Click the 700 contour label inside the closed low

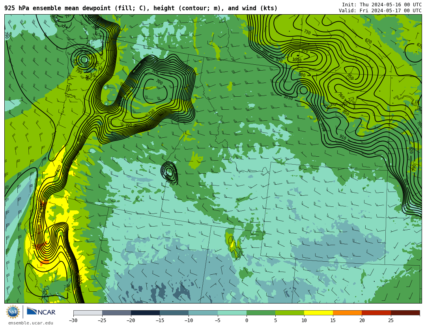pyautogui.click(x=159, y=82)
